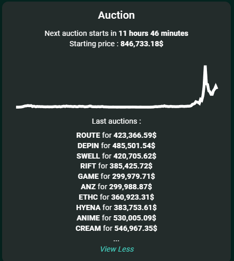Click the chart line's rightmost end point
The image size is (234, 261).
click(x=217, y=88)
